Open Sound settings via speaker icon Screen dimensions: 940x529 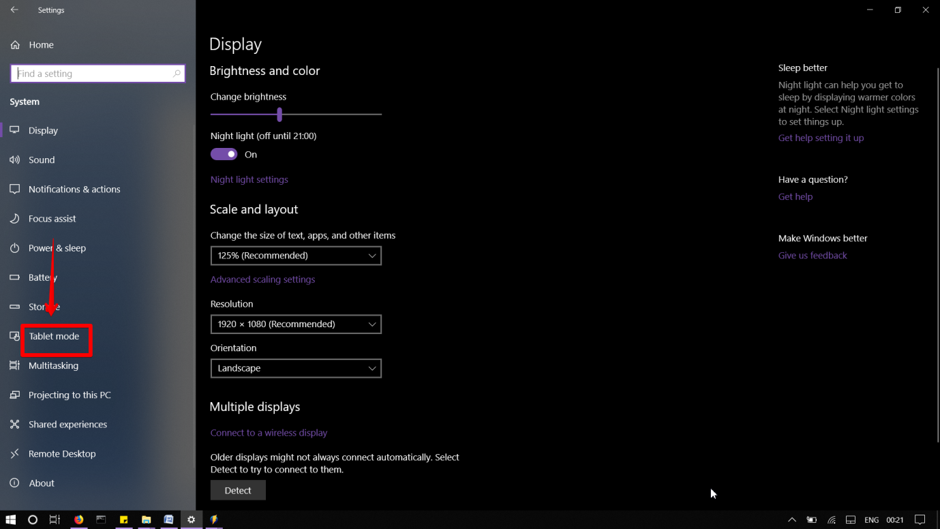point(14,160)
